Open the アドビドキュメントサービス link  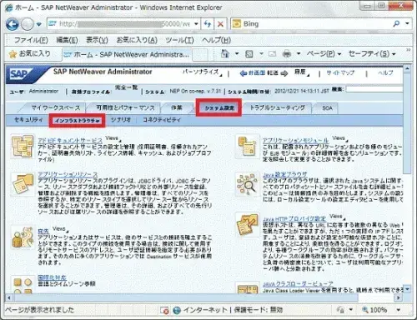[70, 141]
